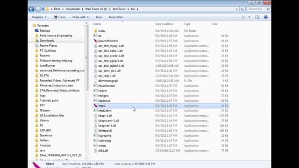
Task: Select WebTours in the address breadcrumb
Action: pos(119,9)
